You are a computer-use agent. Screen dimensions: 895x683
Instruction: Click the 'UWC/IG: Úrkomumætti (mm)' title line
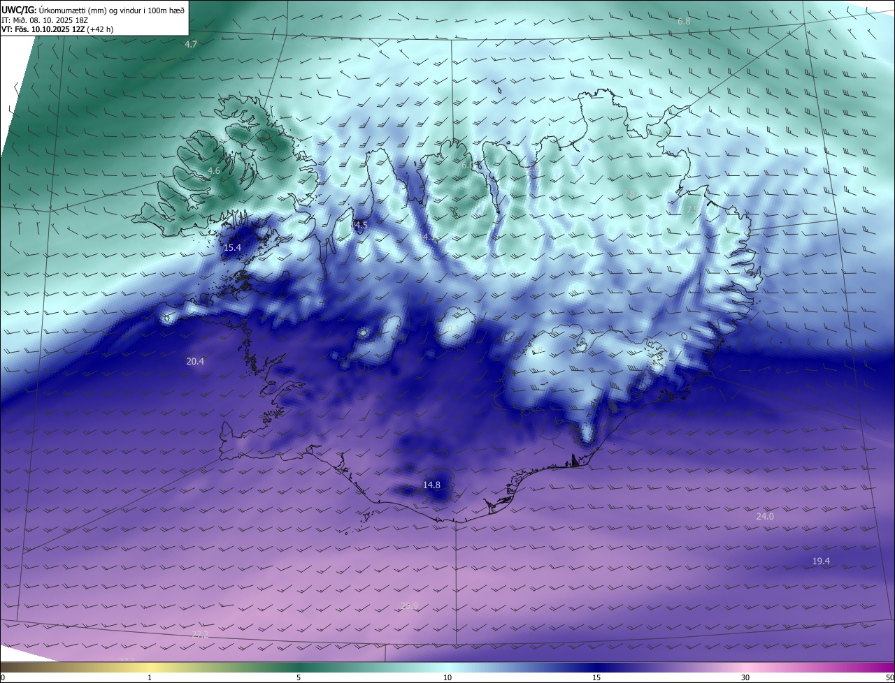point(93,10)
